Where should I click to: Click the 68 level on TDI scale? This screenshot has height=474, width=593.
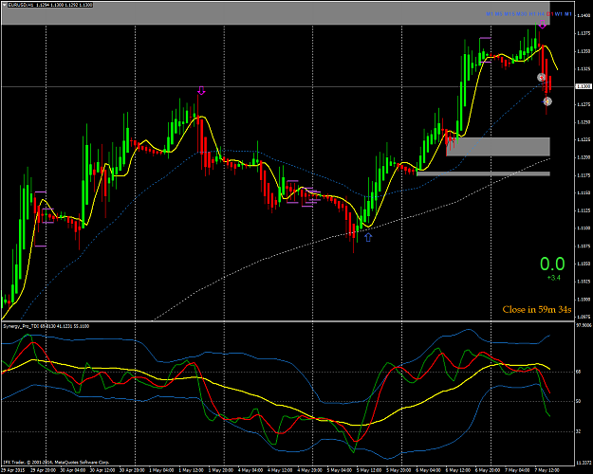578,372
